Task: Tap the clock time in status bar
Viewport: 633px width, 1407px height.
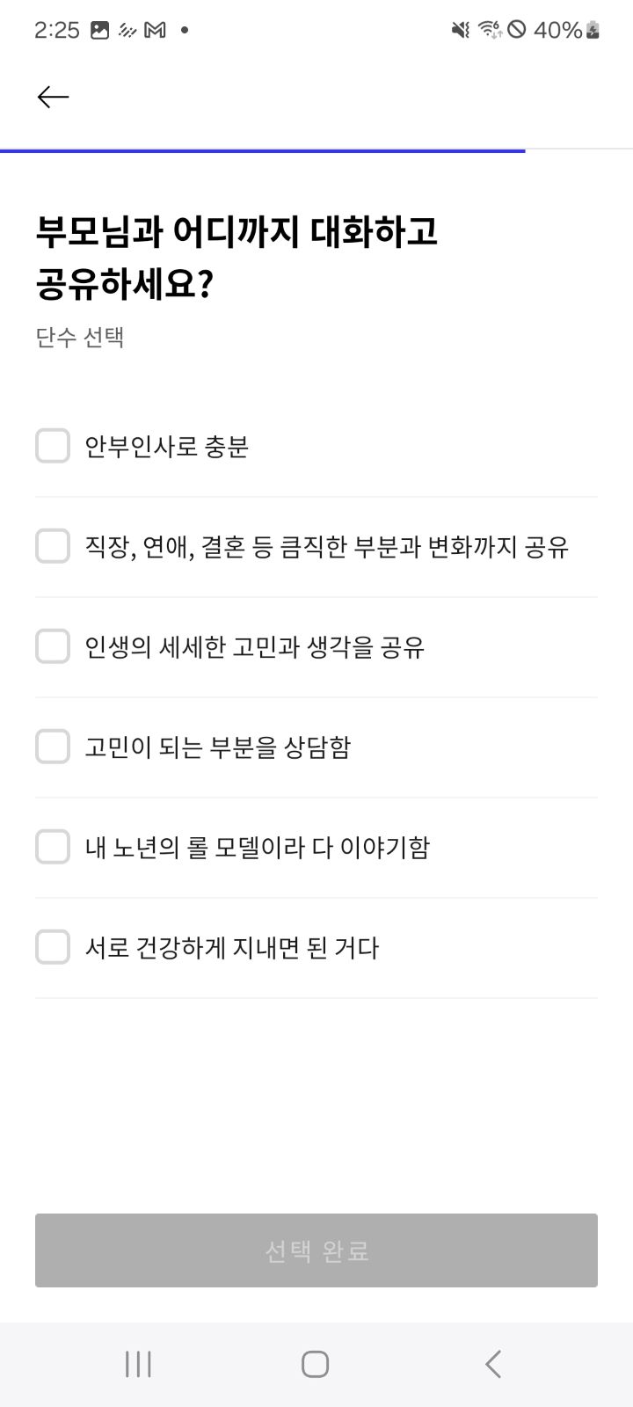Action: (56, 30)
